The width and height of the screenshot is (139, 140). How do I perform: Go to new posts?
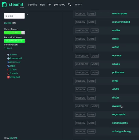pos(43,5)
